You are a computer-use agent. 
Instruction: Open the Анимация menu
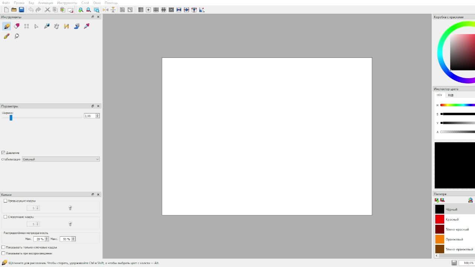(x=45, y=3)
